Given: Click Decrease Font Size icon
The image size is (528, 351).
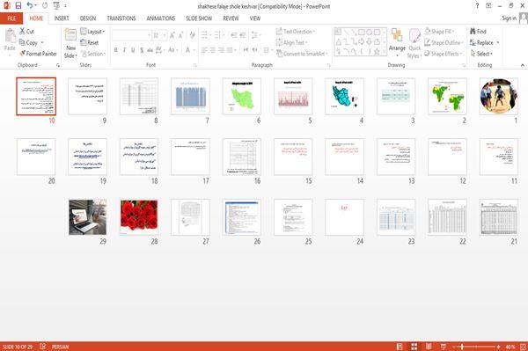Looking at the screenshot, I should click(x=180, y=35).
